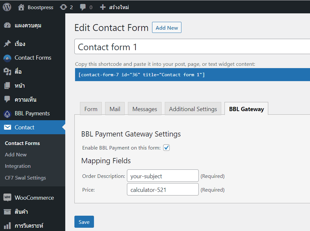Viewport: 310px width, 231px height.
Task: Open the BBL Payments sidebar icon
Action: (7, 114)
